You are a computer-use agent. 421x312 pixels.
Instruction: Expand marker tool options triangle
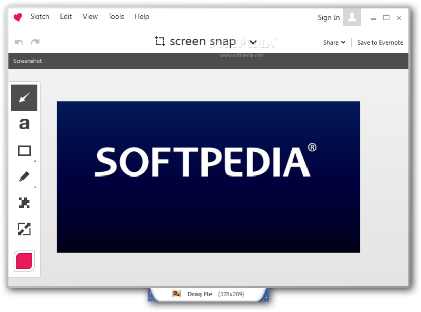(35, 186)
